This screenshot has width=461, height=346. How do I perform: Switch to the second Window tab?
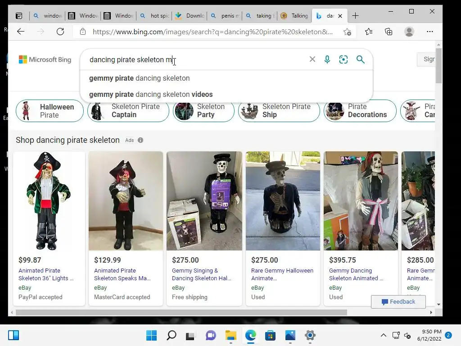(119, 16)
